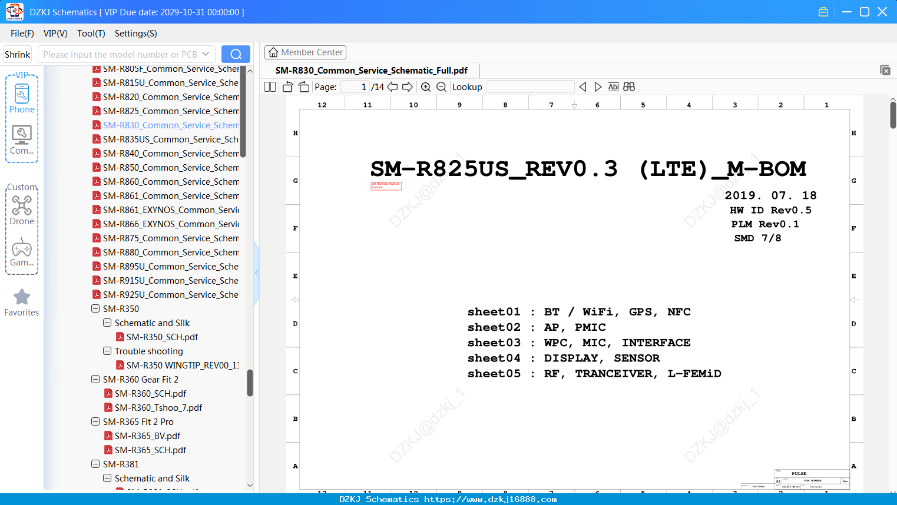Find next lookup match triangle
Viewport: 897px width, 505px height.
pos(598,87)
